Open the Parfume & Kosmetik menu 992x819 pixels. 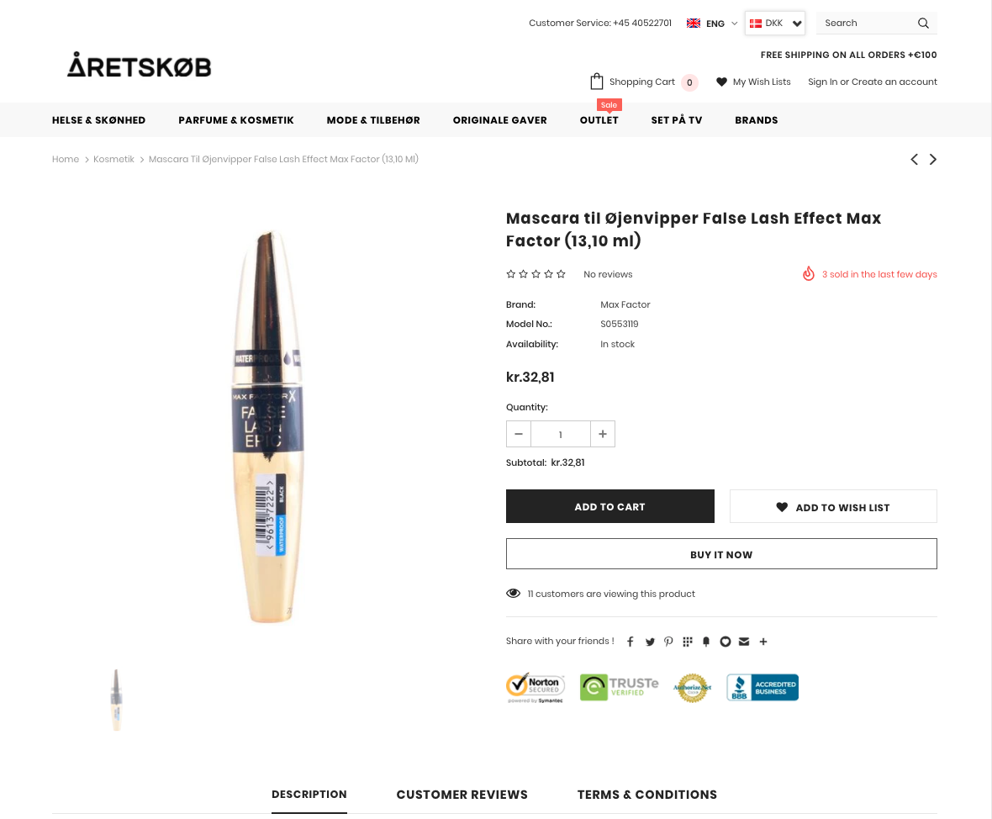[236, 120]
